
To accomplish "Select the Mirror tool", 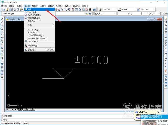I will coord(166,25).
